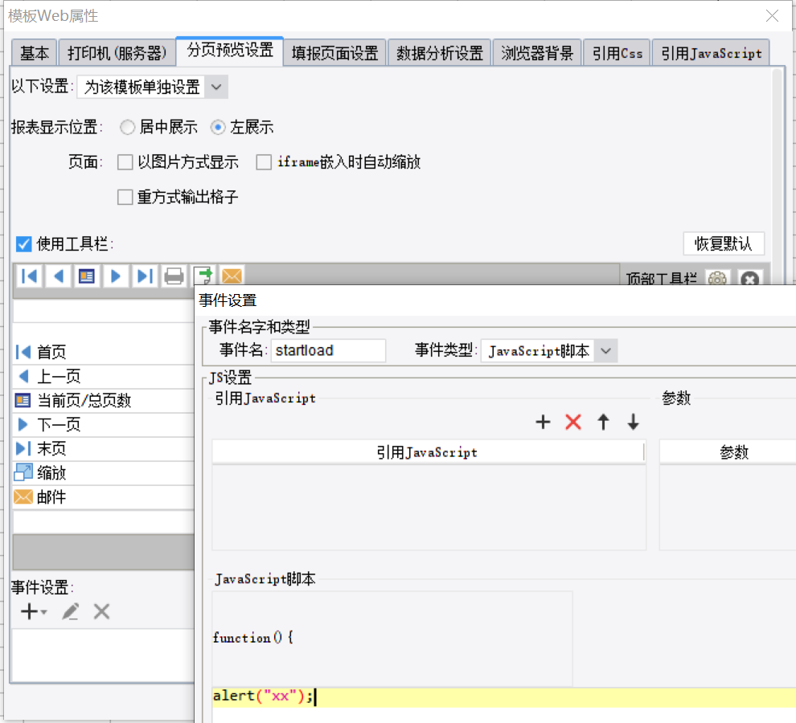Click the current page number toolbar icon
The width and height of the screenshot is (796, 723).
pyautogui.click(x=87, y=276)
